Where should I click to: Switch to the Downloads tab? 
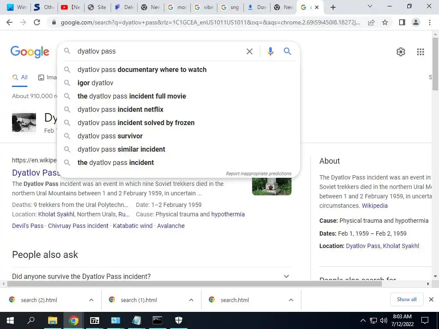click(x=257, y=7)
